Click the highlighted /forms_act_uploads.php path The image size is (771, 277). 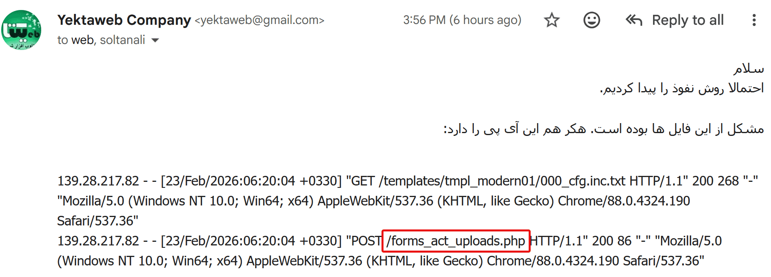click(x=456, y=241)
